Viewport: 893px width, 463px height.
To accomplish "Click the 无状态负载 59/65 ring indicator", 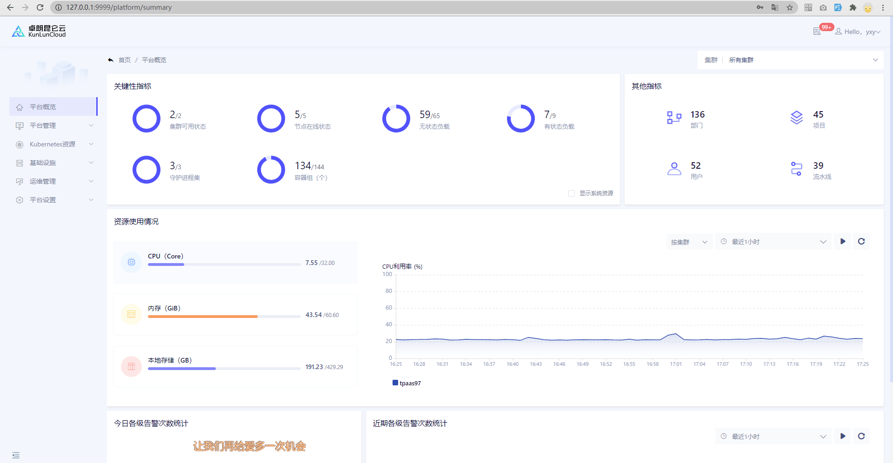I will [x=396, y=119].
